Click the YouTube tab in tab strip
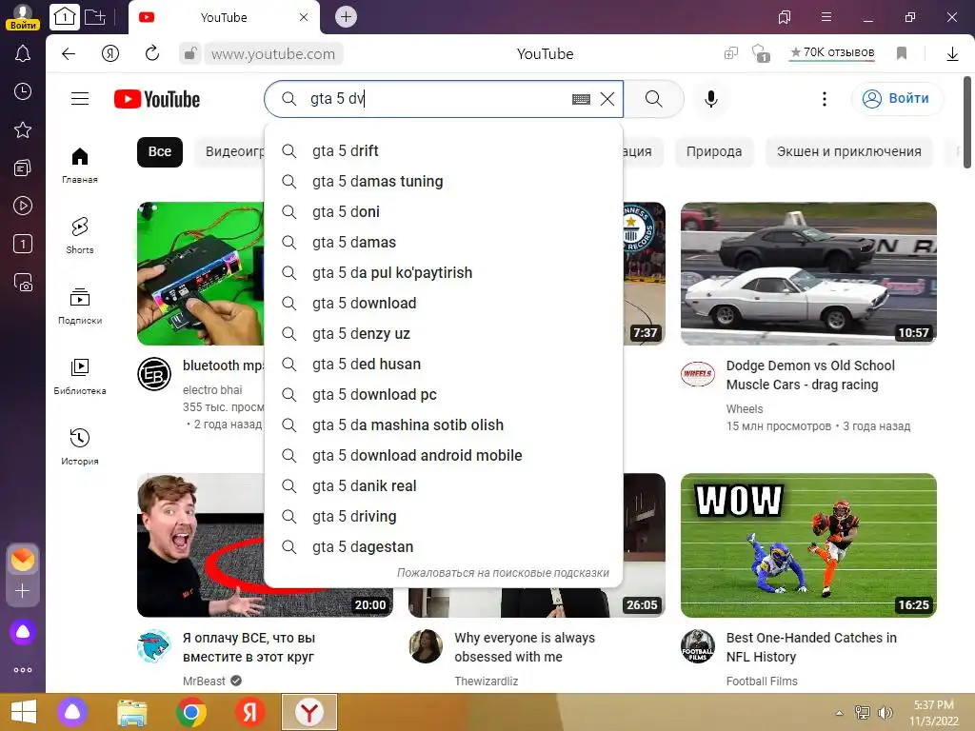 click(224, 17)
